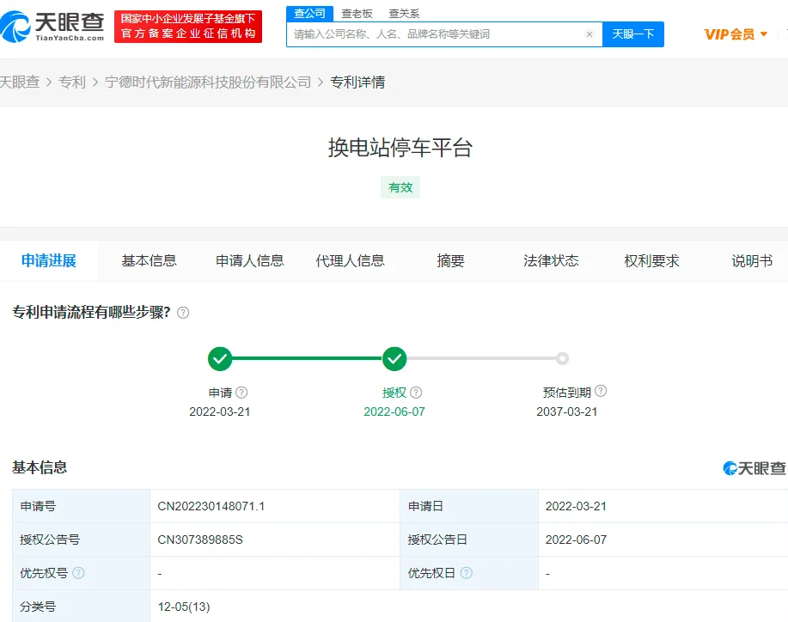Click the question icon next to 授权
The height and width of the screenshot is (622, 788).
(x=416, y=393)
